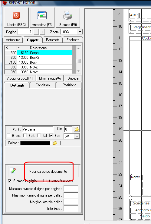Enable the Ital. italic checkbox
The height and width of the screenshot is (224, 151).
click(x=39, y=135)
